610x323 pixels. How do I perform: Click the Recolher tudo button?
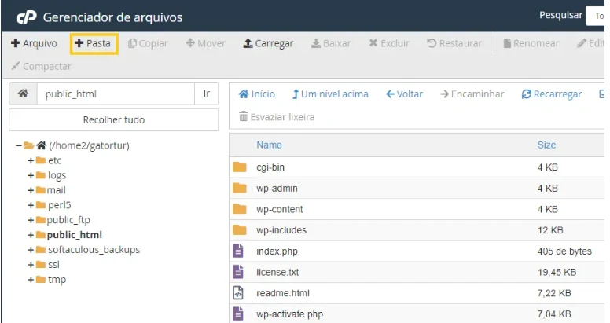(113, 120)
